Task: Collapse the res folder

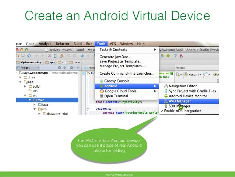Action: pos(35,109)
